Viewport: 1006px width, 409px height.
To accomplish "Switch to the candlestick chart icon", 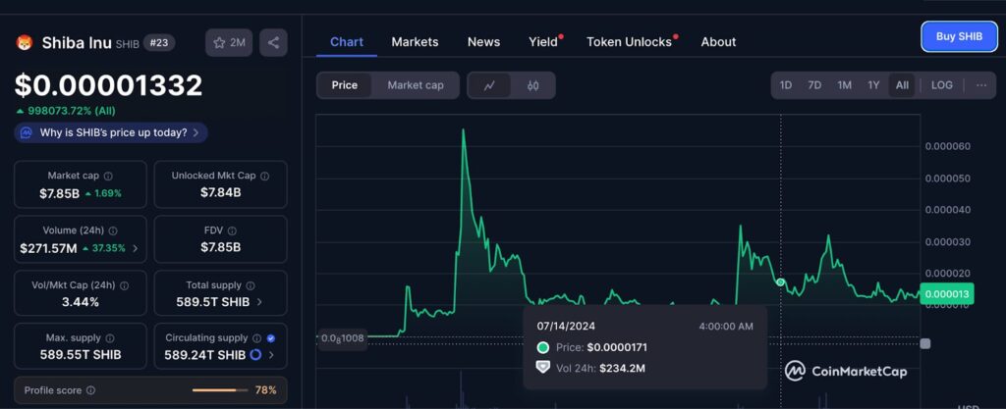I will [533, 85].
